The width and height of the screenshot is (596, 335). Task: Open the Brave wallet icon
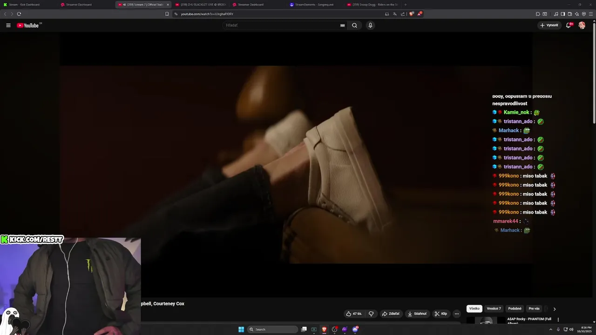(570, 14)
